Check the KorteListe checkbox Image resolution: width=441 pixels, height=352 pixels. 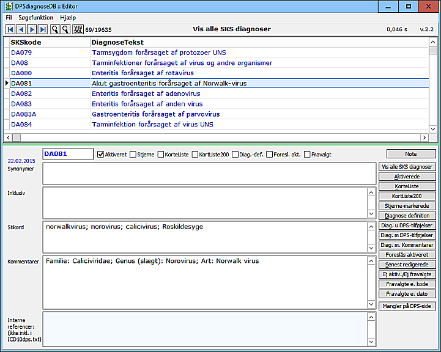click(161, 155)
